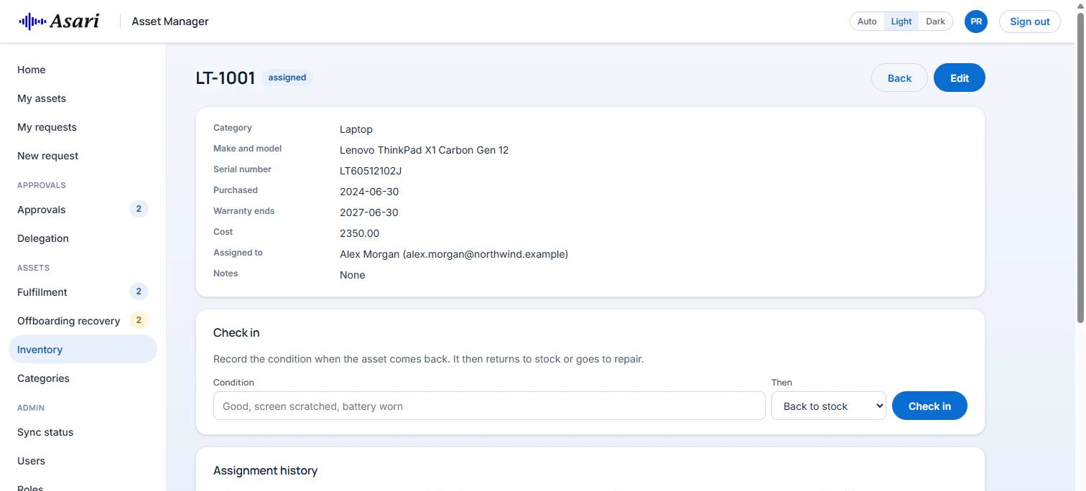Switch theme to Dark

935,22
